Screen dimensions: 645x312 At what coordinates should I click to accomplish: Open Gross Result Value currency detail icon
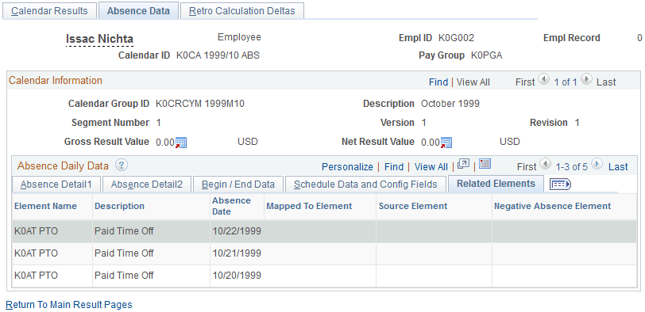click(x=181, y=143)
